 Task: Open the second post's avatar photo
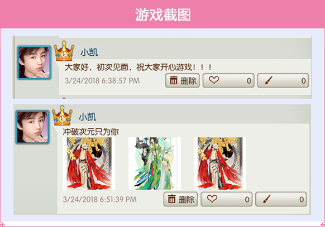click(x=32, y=127)
